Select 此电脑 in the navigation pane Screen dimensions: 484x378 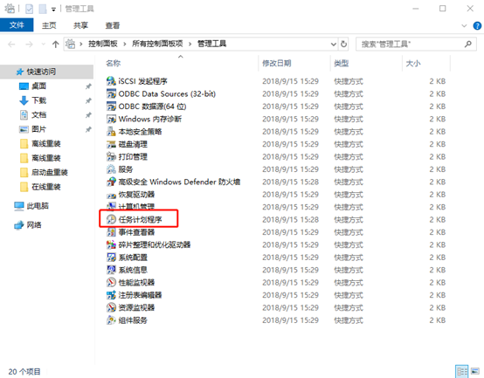(x=38, y=206)
